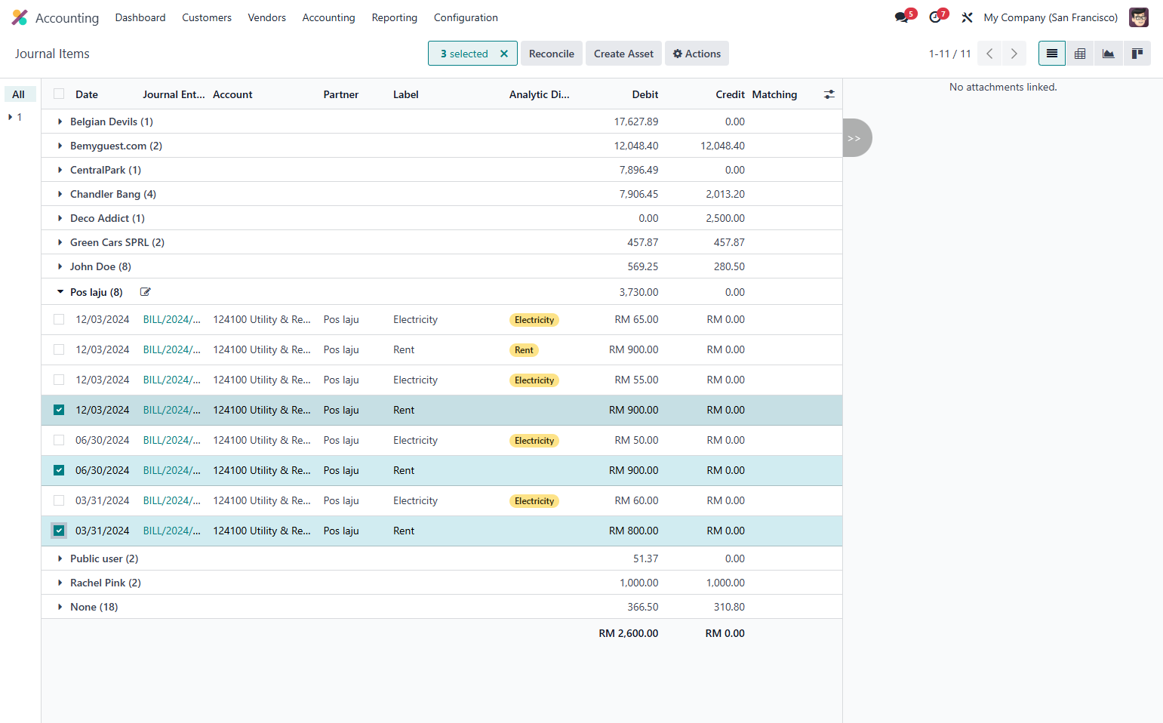Expand the Bemyguest.com group
Viewport: 1163px width, 723px height.
(x=60, y=146)
